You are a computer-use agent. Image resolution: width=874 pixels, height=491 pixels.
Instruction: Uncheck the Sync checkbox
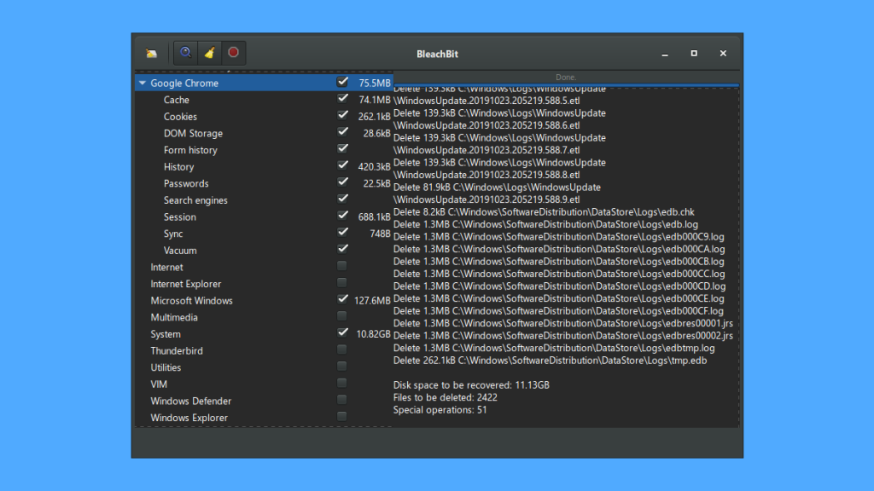(342, 233)
